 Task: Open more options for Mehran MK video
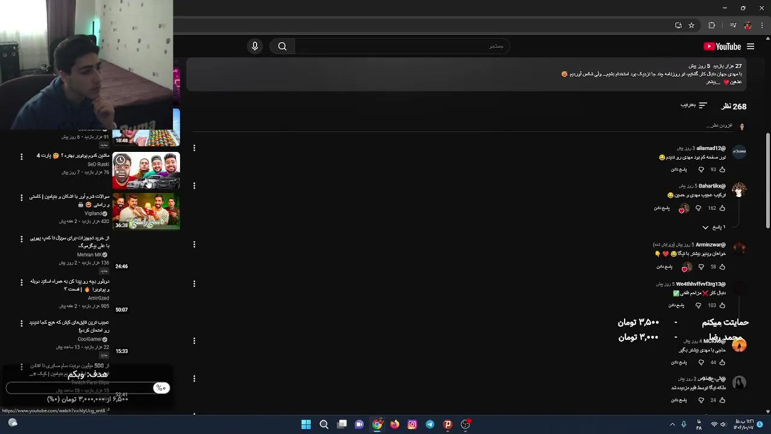click(x=21, y=239)
